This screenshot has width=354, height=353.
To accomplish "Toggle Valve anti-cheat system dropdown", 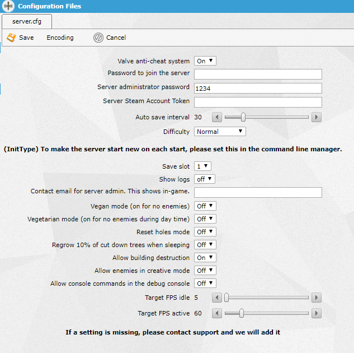I will click(205, 61).
